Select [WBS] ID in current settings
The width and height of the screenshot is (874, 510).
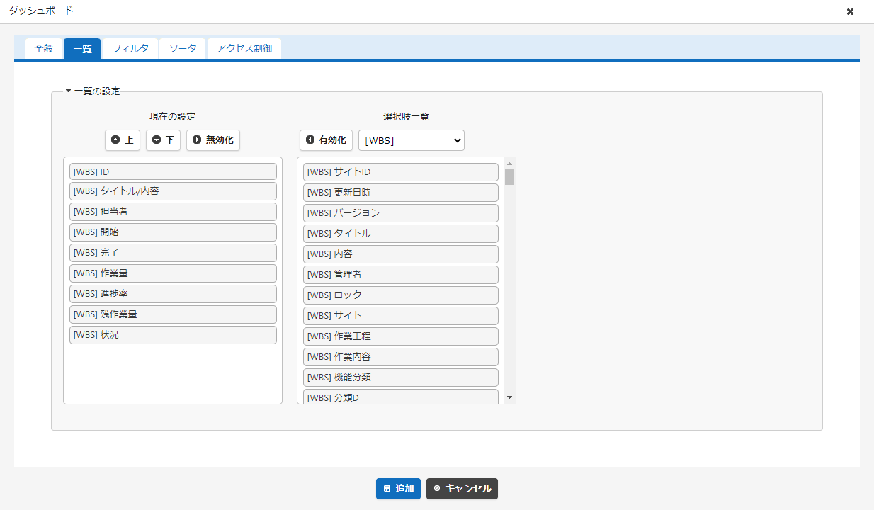coord(173,171)
